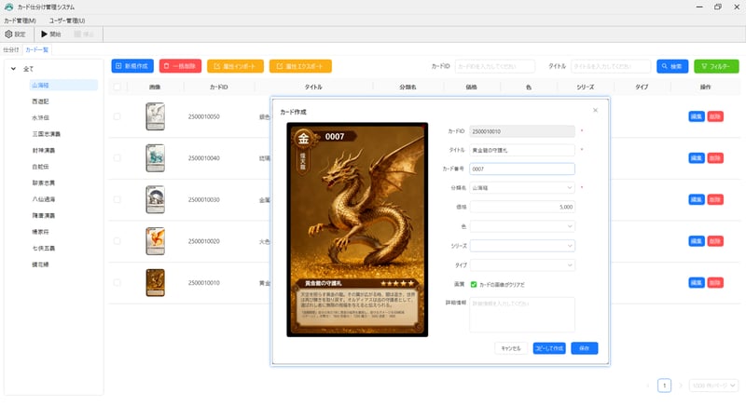Screen dimensions: 746x406
Task: Close the カード作成 dialog with X
Action: tap(596, 110)
